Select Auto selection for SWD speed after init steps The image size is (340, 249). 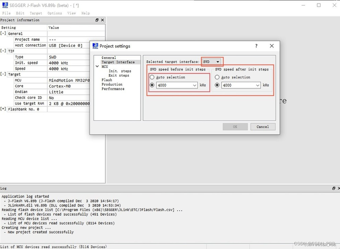pos(217,77)
